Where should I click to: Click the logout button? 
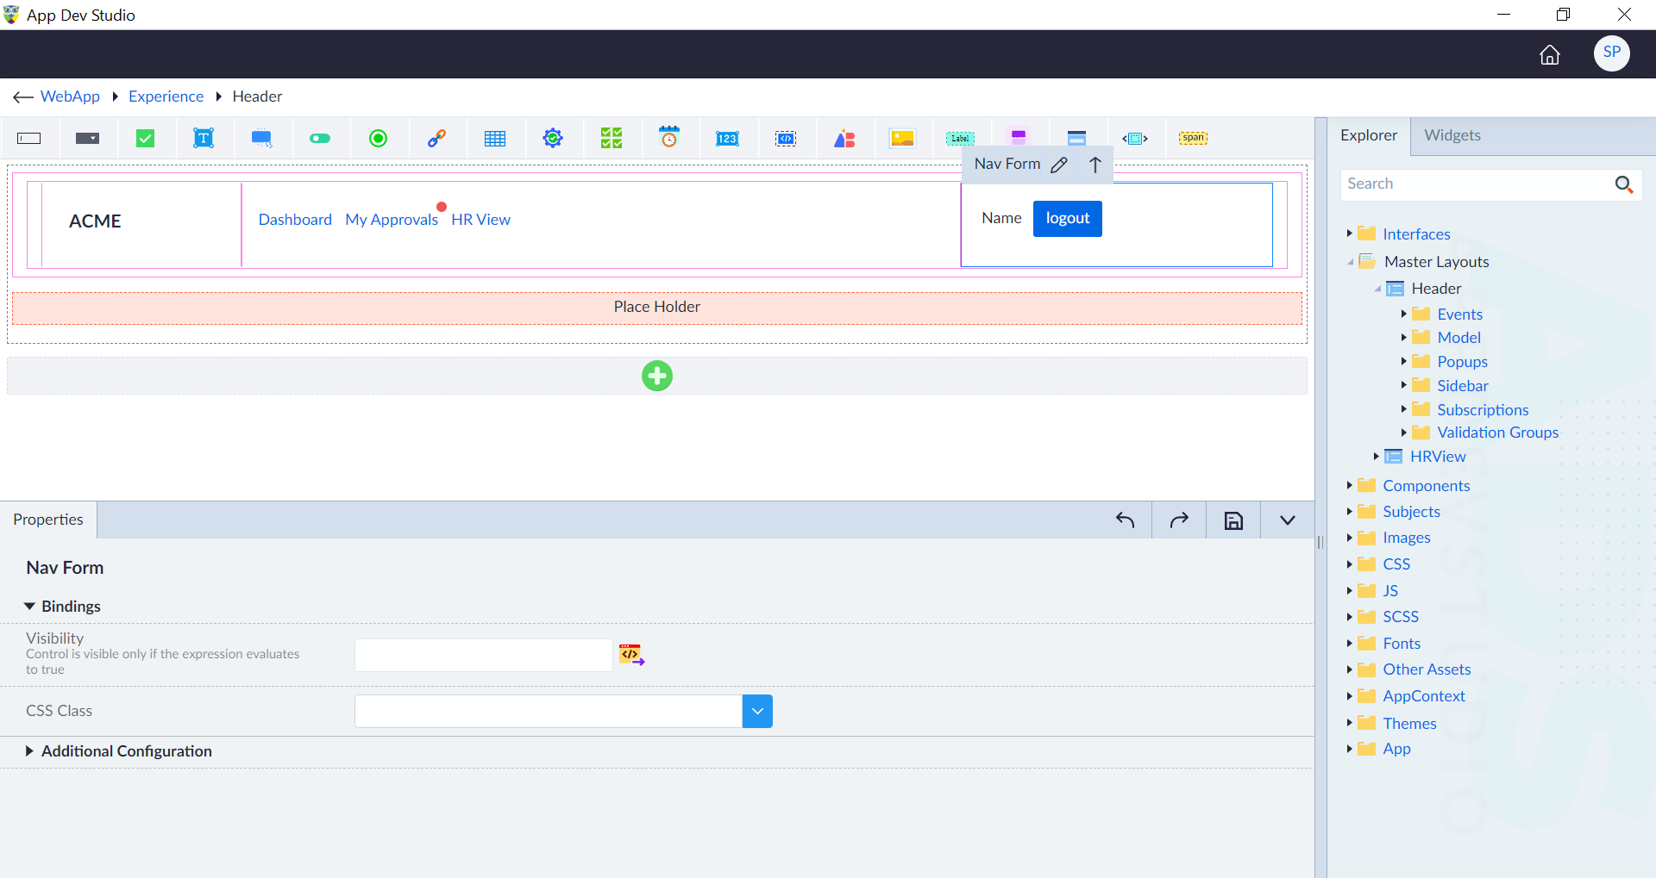tap(1068, 219)
